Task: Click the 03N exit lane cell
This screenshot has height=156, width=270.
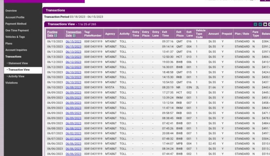Action: point(189,87)
